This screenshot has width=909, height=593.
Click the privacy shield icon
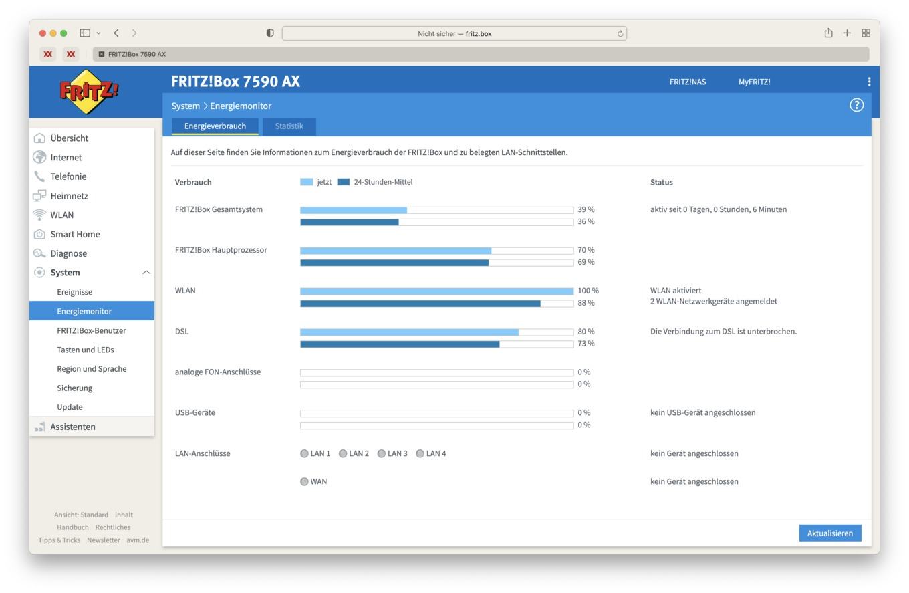270,33
